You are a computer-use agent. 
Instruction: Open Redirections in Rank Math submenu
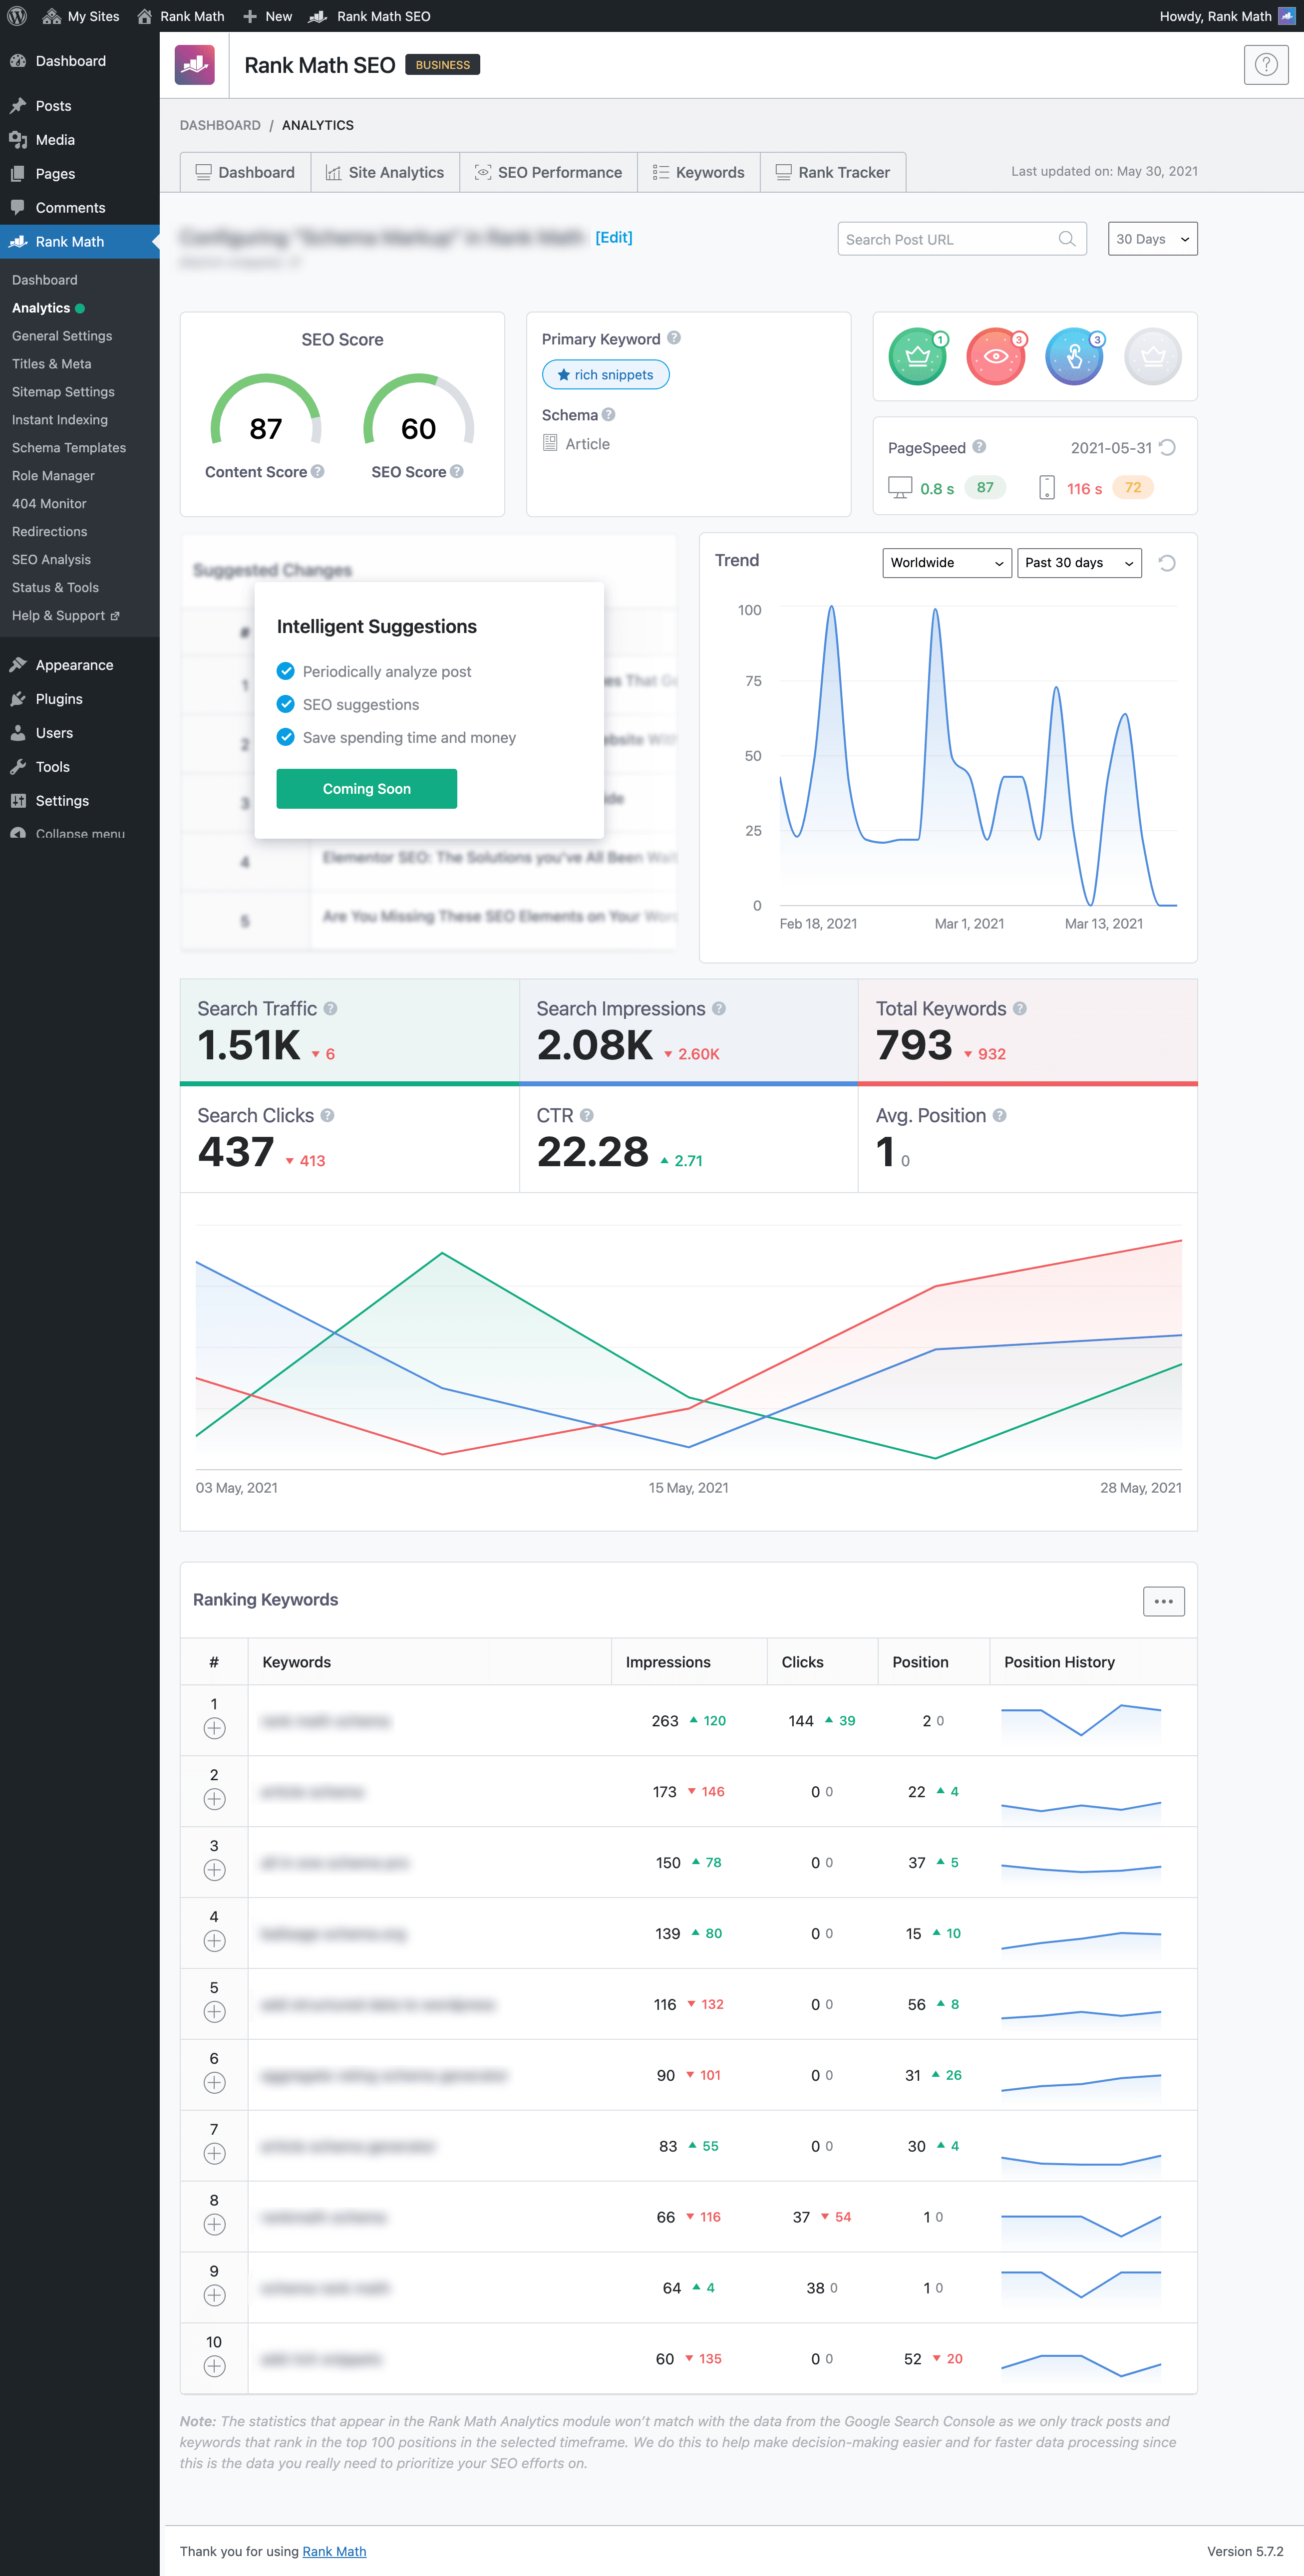point(50,532)
